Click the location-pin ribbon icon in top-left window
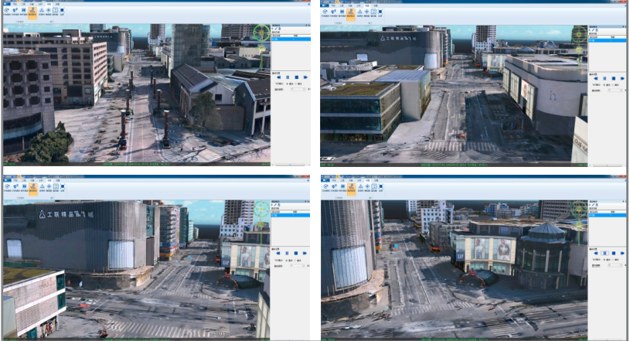 pyautogui.click(x=15, y=10)
